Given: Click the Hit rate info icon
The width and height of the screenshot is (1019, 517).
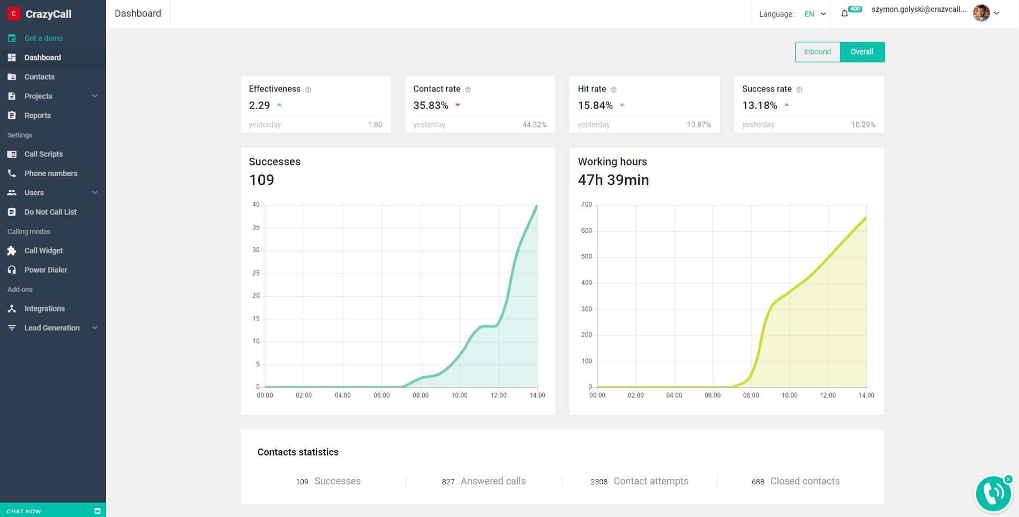Looking at the screenshot, I should [x=613, y=90].
